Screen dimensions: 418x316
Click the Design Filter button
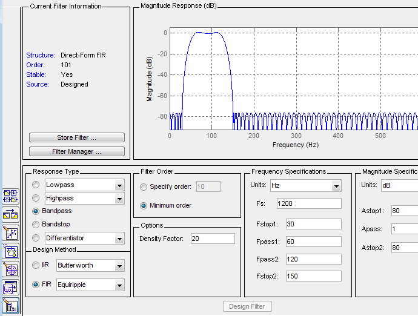point(247,306)
